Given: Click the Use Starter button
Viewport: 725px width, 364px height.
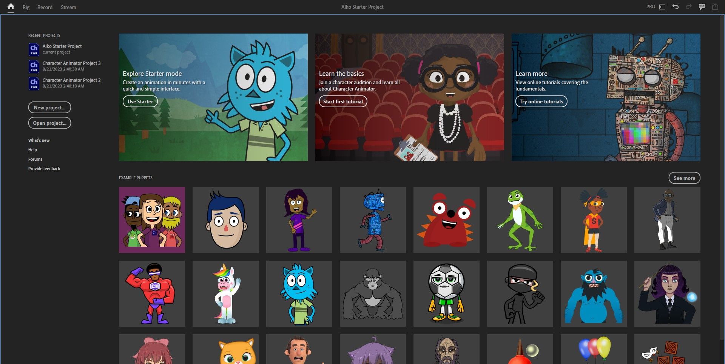Looking at the screenshot, I should 140,101.
